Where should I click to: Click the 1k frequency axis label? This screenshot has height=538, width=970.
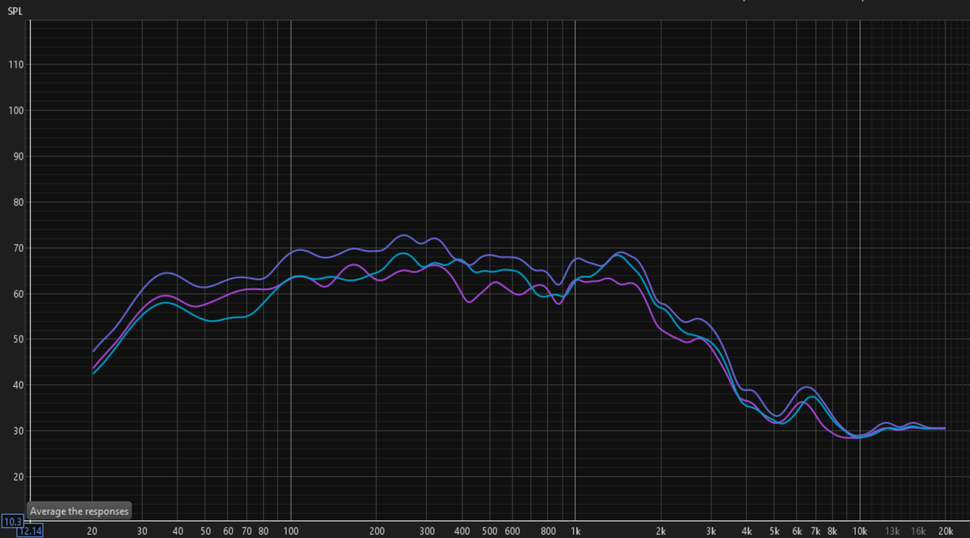coord(575,531)
